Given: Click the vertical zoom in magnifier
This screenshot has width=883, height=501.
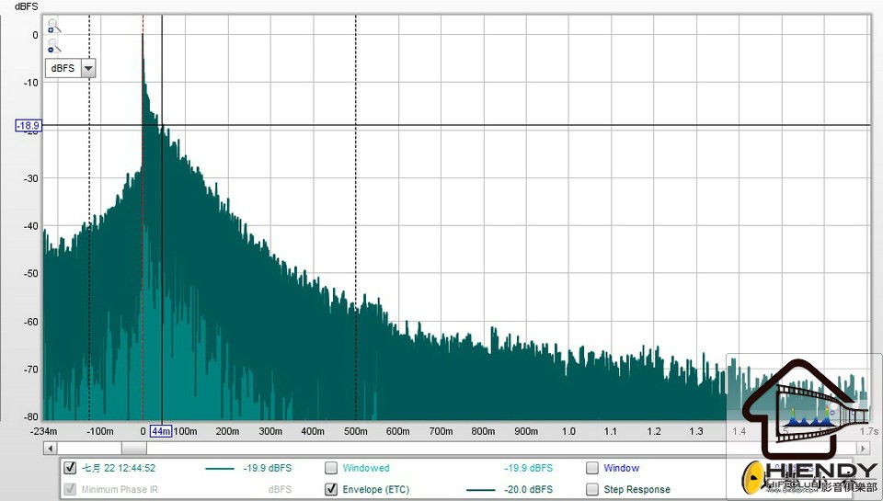Looking at the screenshot, I should [x=52, y=27].
